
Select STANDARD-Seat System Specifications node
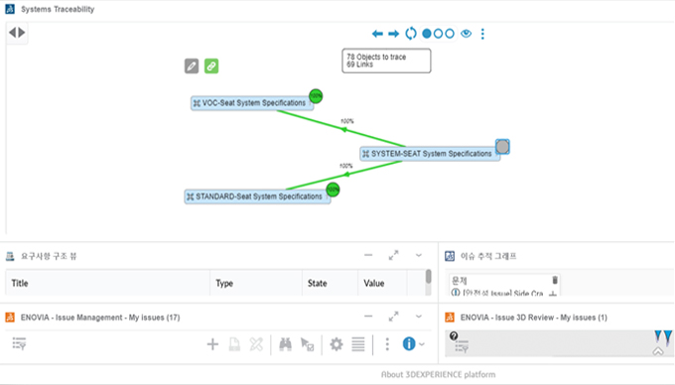pos(257,196)
